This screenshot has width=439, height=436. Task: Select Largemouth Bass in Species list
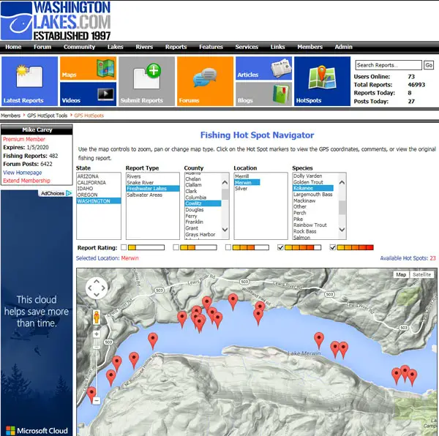pos(312,194)
